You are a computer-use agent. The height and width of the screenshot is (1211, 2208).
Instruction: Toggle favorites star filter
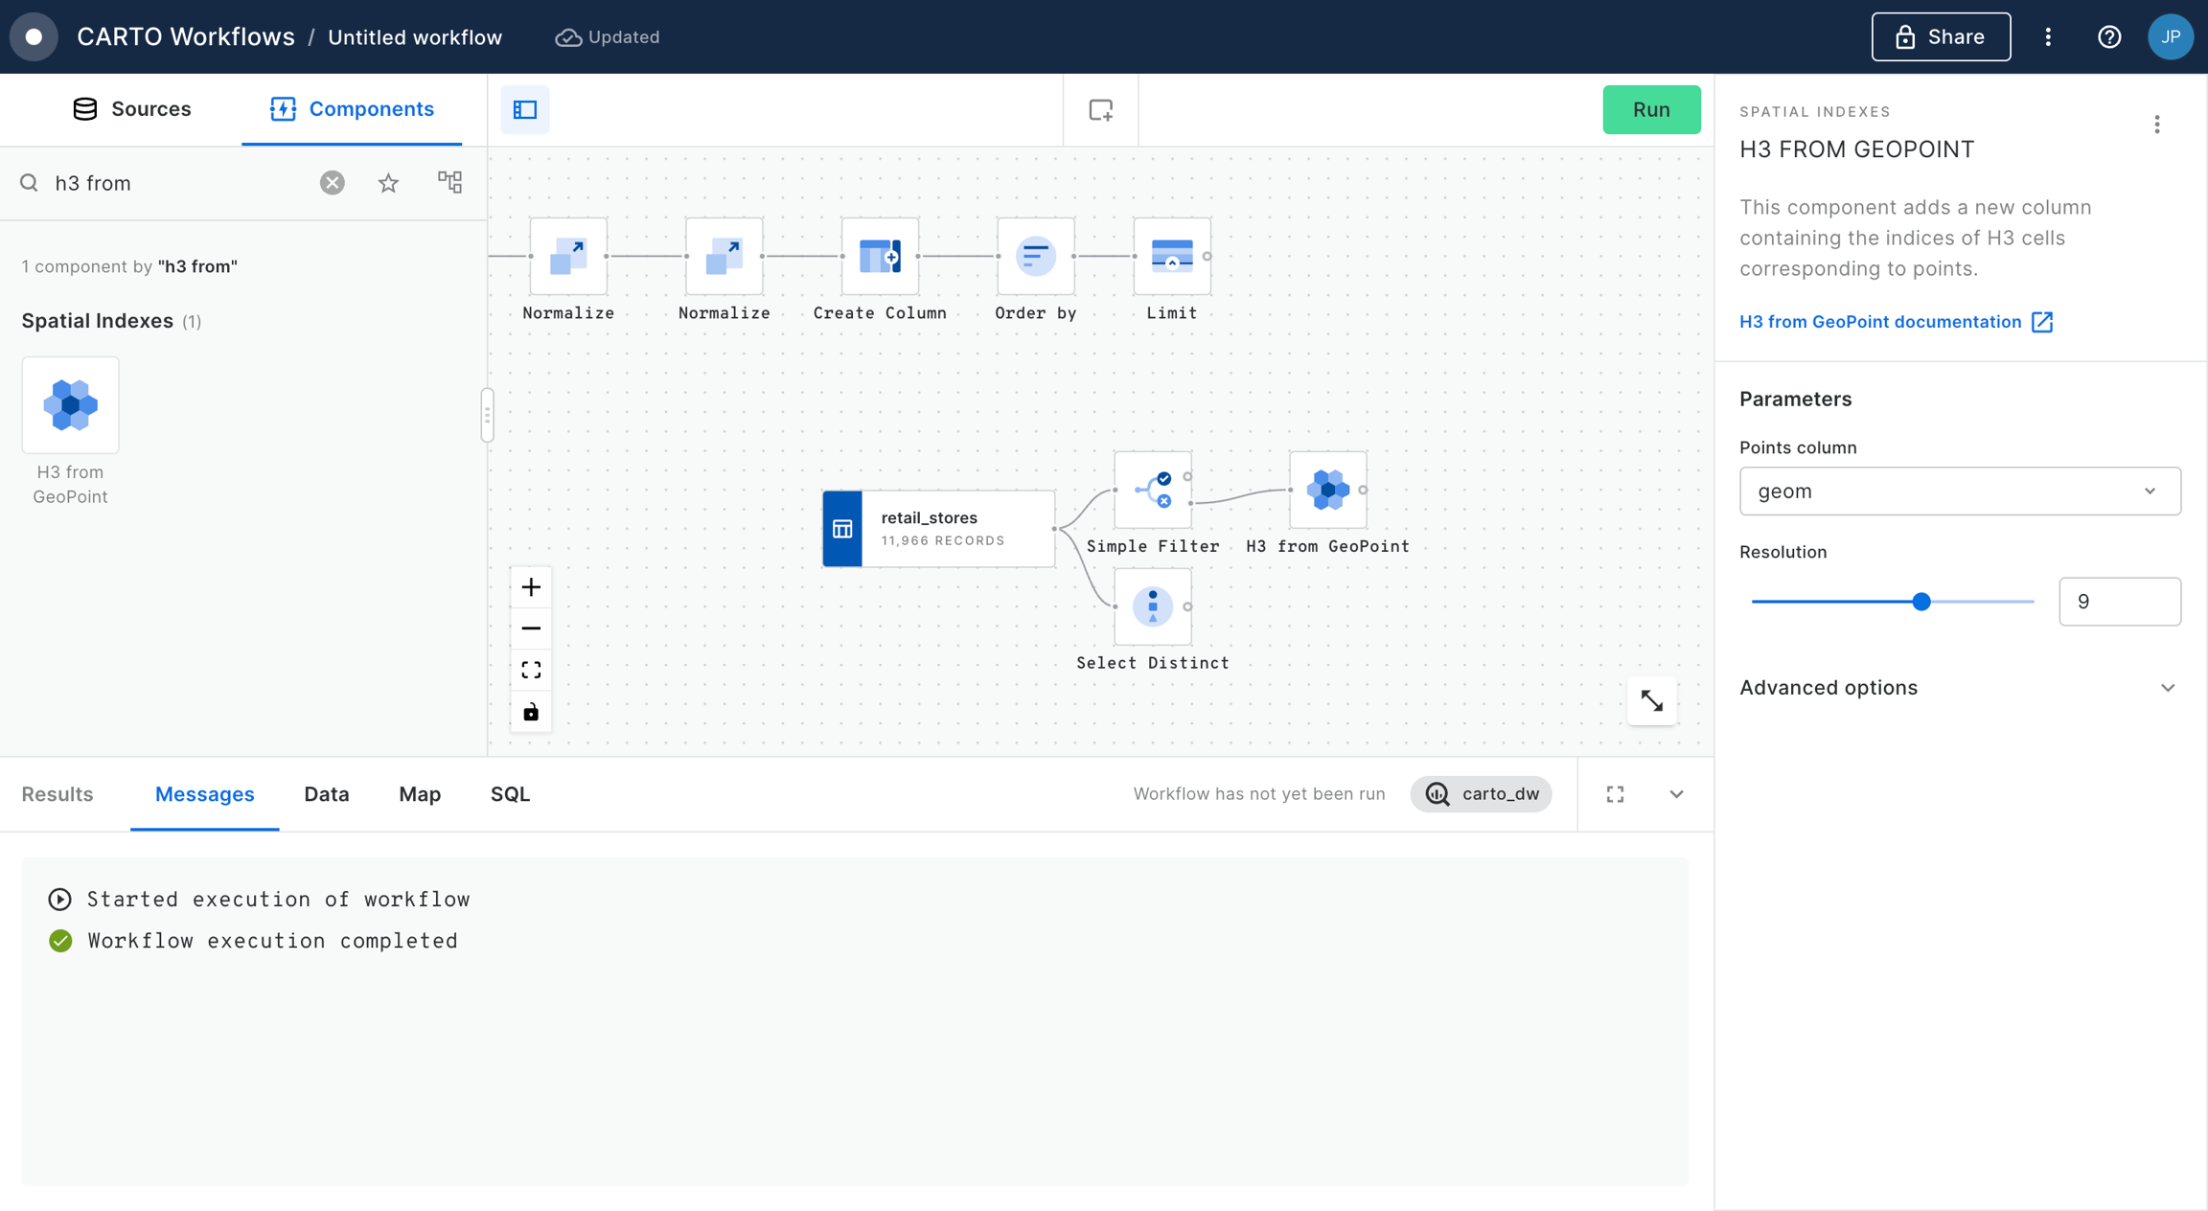tap(388, 182)
